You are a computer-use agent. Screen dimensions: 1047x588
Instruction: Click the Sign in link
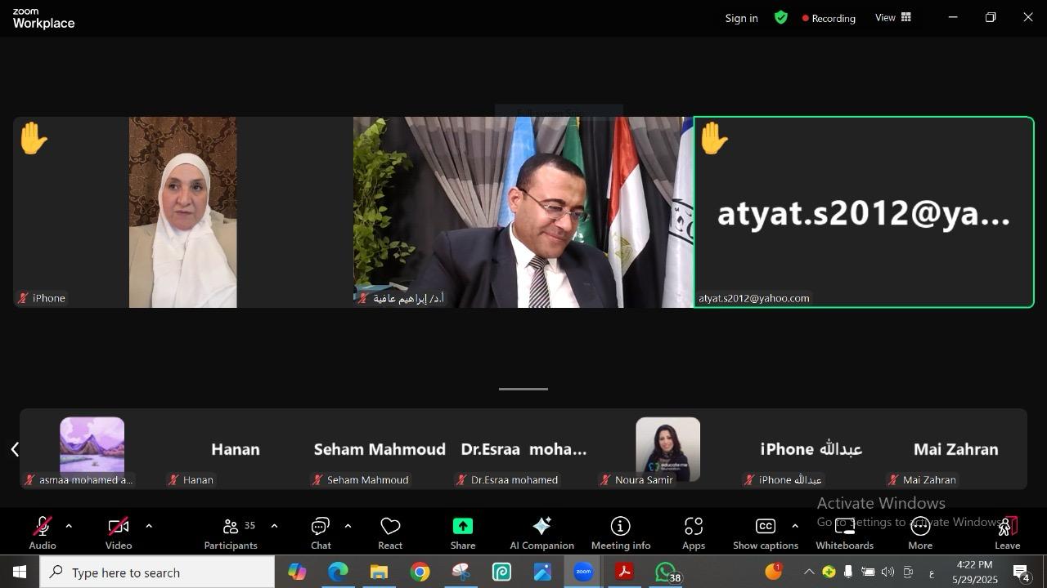(x=741, y=18)
